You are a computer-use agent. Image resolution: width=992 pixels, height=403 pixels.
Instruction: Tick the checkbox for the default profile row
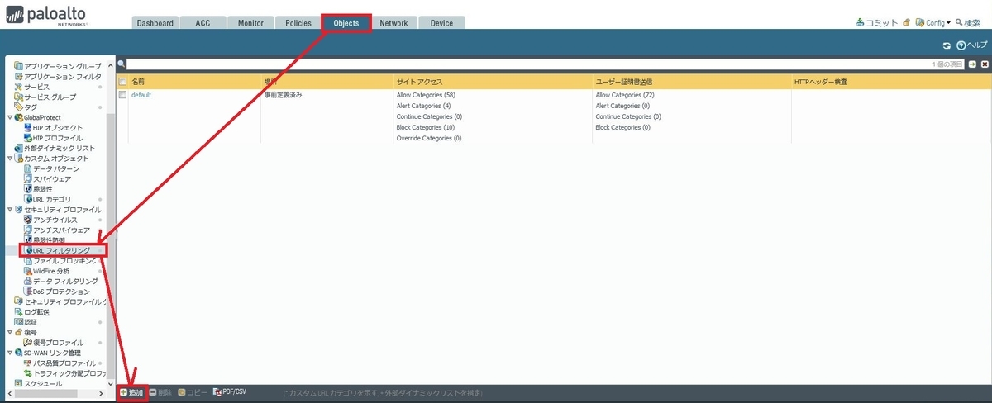pyautogui.click(x=122, y=95)
